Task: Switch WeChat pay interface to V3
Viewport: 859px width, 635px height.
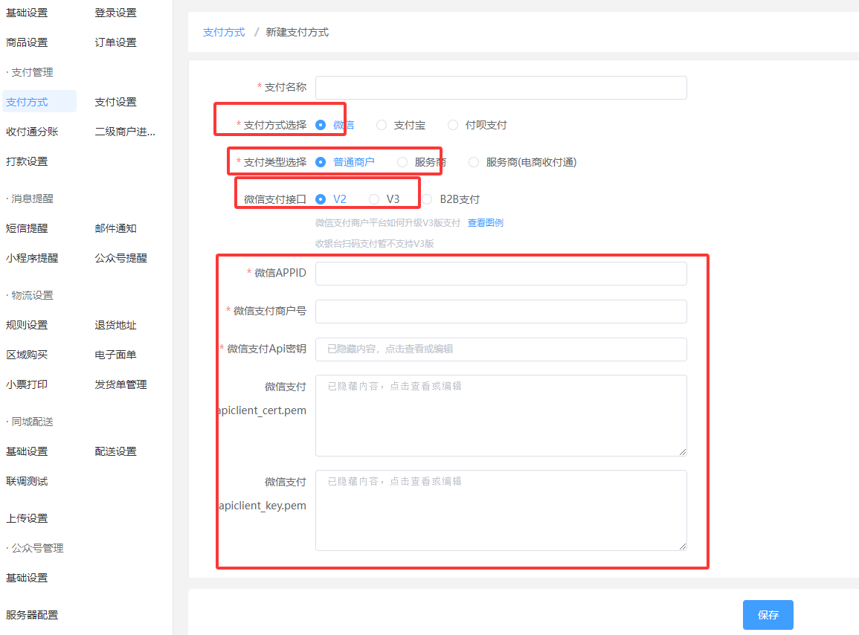Action: (374, 199)
